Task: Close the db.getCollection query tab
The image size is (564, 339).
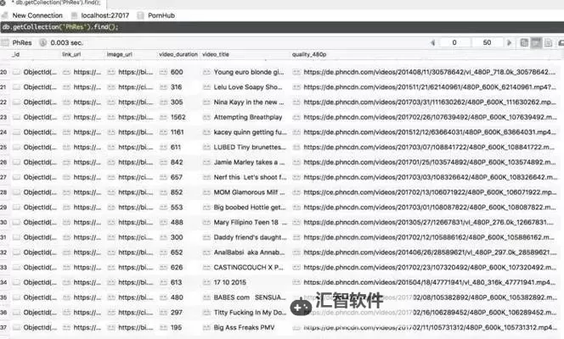Action: pyautogui.click(x=3, y=3)
